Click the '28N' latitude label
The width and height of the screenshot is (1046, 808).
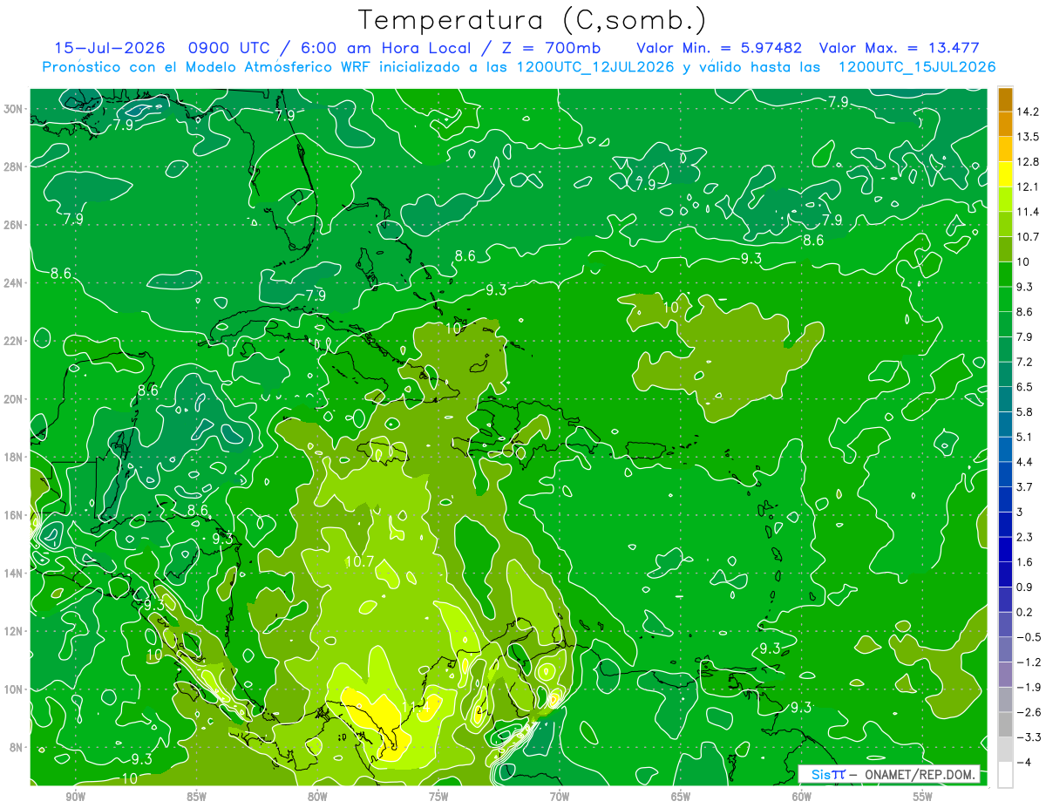click(x=13, y=166)
